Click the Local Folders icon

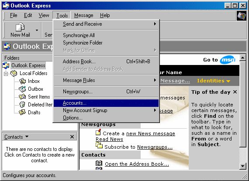pyautogui.click(x=14, y=73)
